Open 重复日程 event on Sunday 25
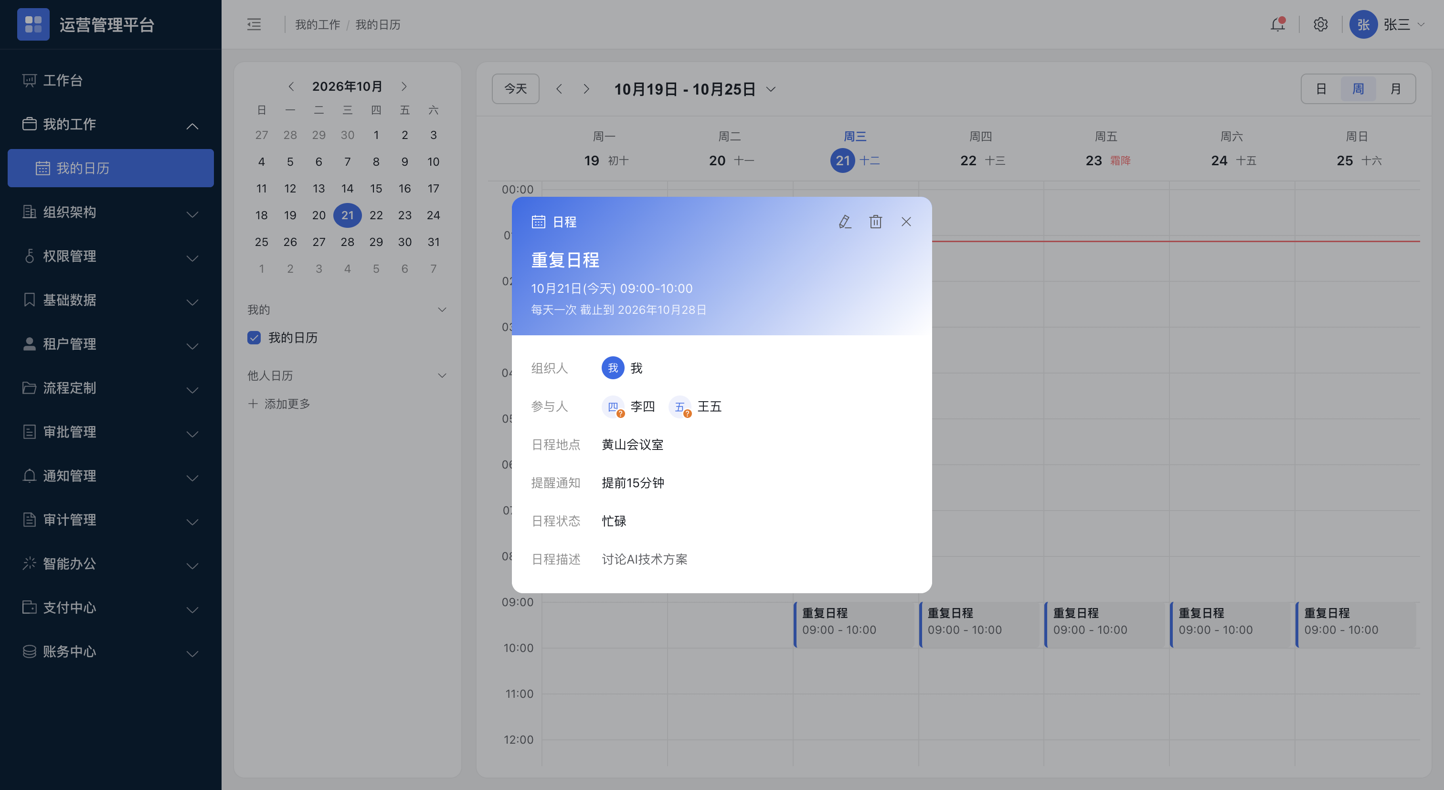The image size is (1444, 790). [x=1357, y=625]
